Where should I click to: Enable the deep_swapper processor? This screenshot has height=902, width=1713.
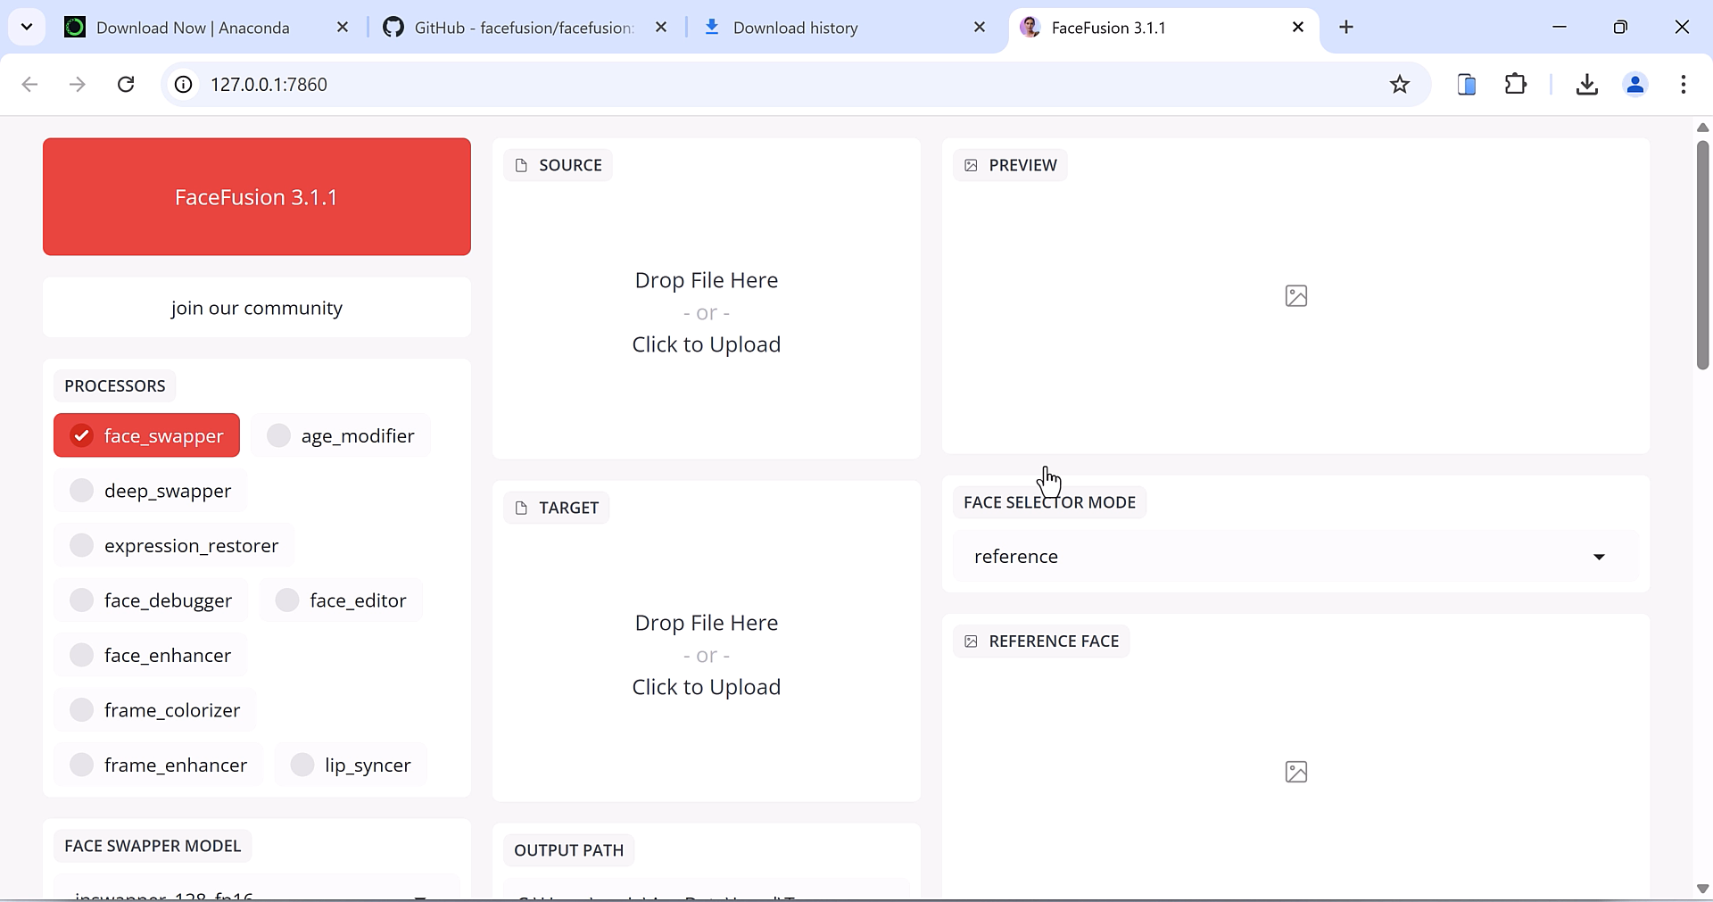pyautogui.click(x=151, y=491)
